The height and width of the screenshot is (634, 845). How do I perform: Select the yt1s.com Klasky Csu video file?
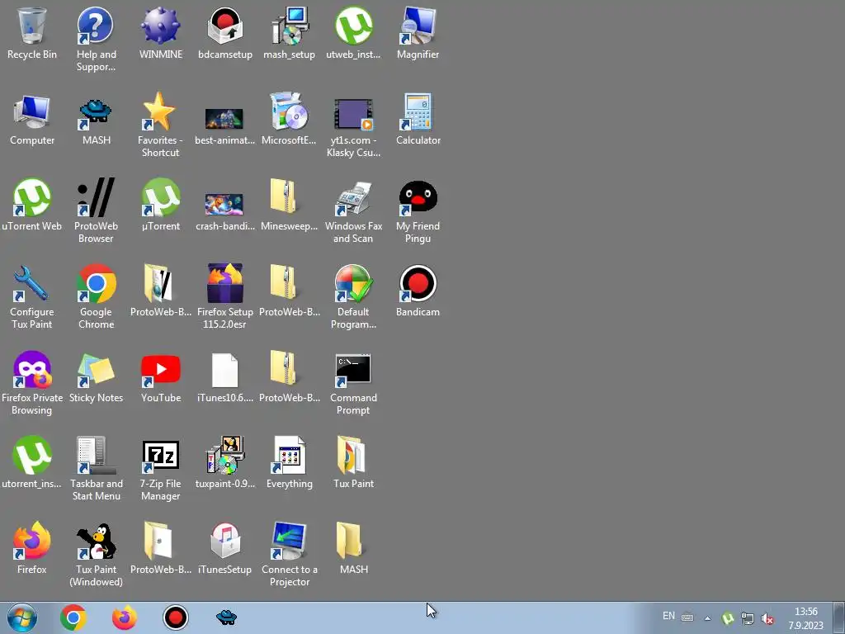(x=353, y=114)
